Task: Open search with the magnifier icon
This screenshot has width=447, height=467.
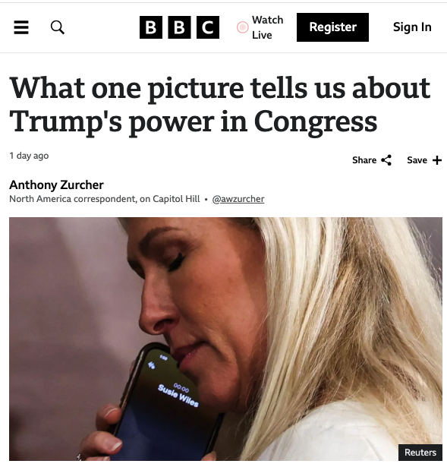Action: click(x=58, y=27)
